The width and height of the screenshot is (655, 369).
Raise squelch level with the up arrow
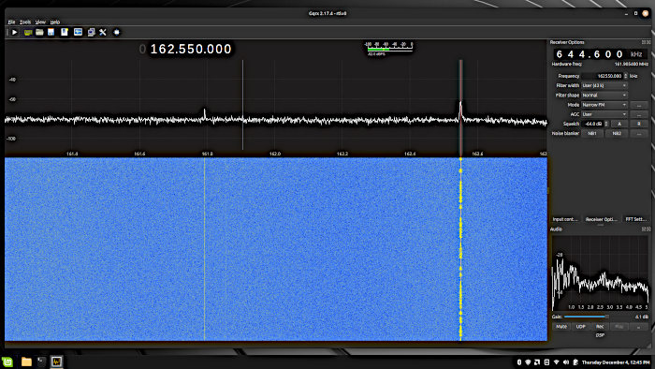coord(606,122)
